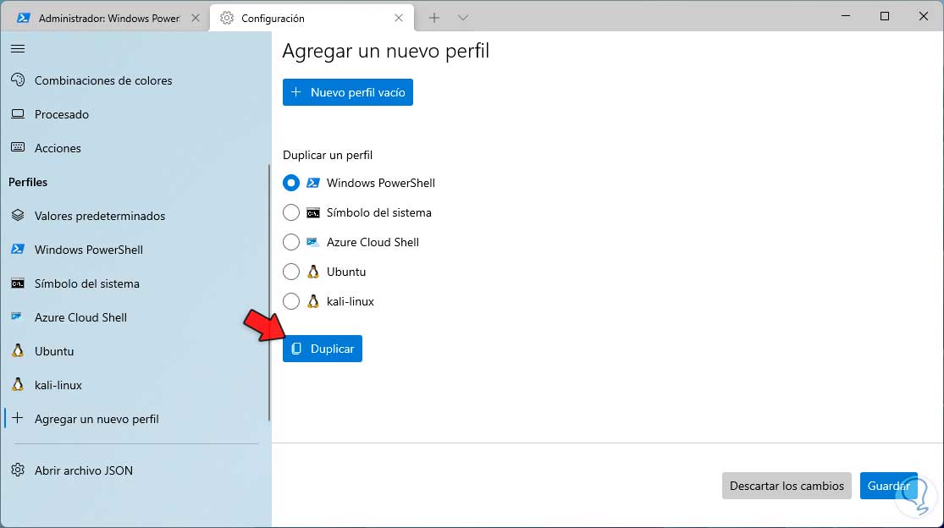Pick the Ubuntu radio button to duplicate
This screenshot has width=944, height=528.
pyautogui.click(x=290, y=272)
